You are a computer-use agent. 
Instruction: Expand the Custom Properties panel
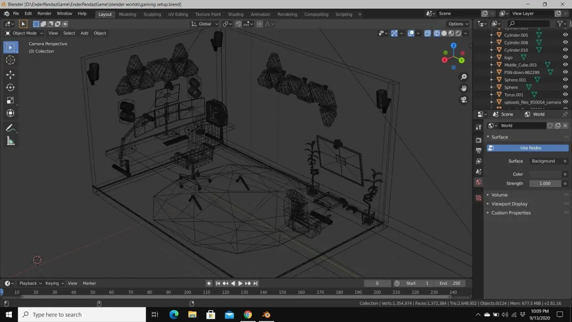click(x=511, y=213)
